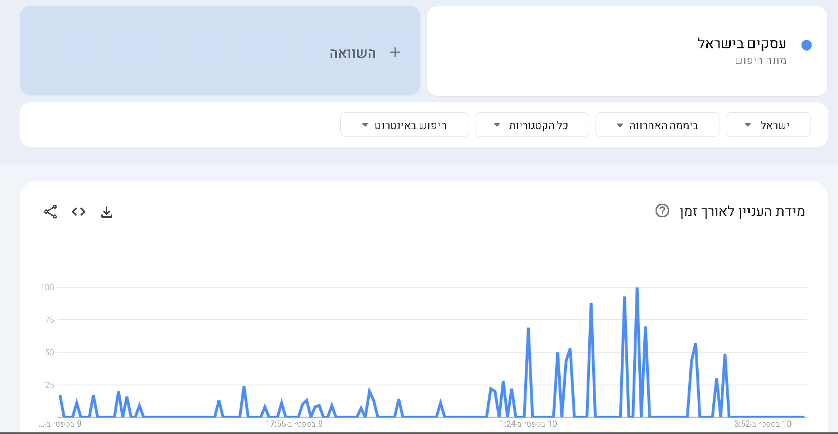Open the embed code icon

[x=79, y=212]
